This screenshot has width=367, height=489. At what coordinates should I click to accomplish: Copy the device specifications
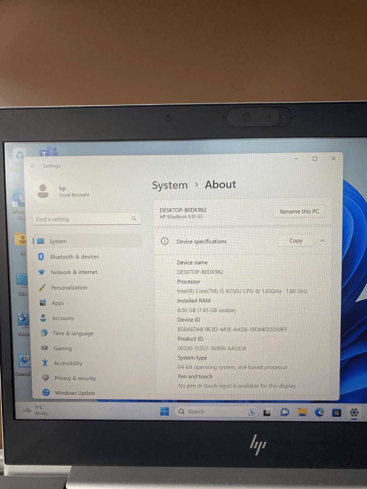coord(296,241)
